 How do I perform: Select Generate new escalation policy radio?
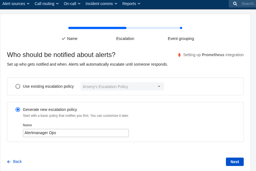pyautogui.click(x=18, y=110)
